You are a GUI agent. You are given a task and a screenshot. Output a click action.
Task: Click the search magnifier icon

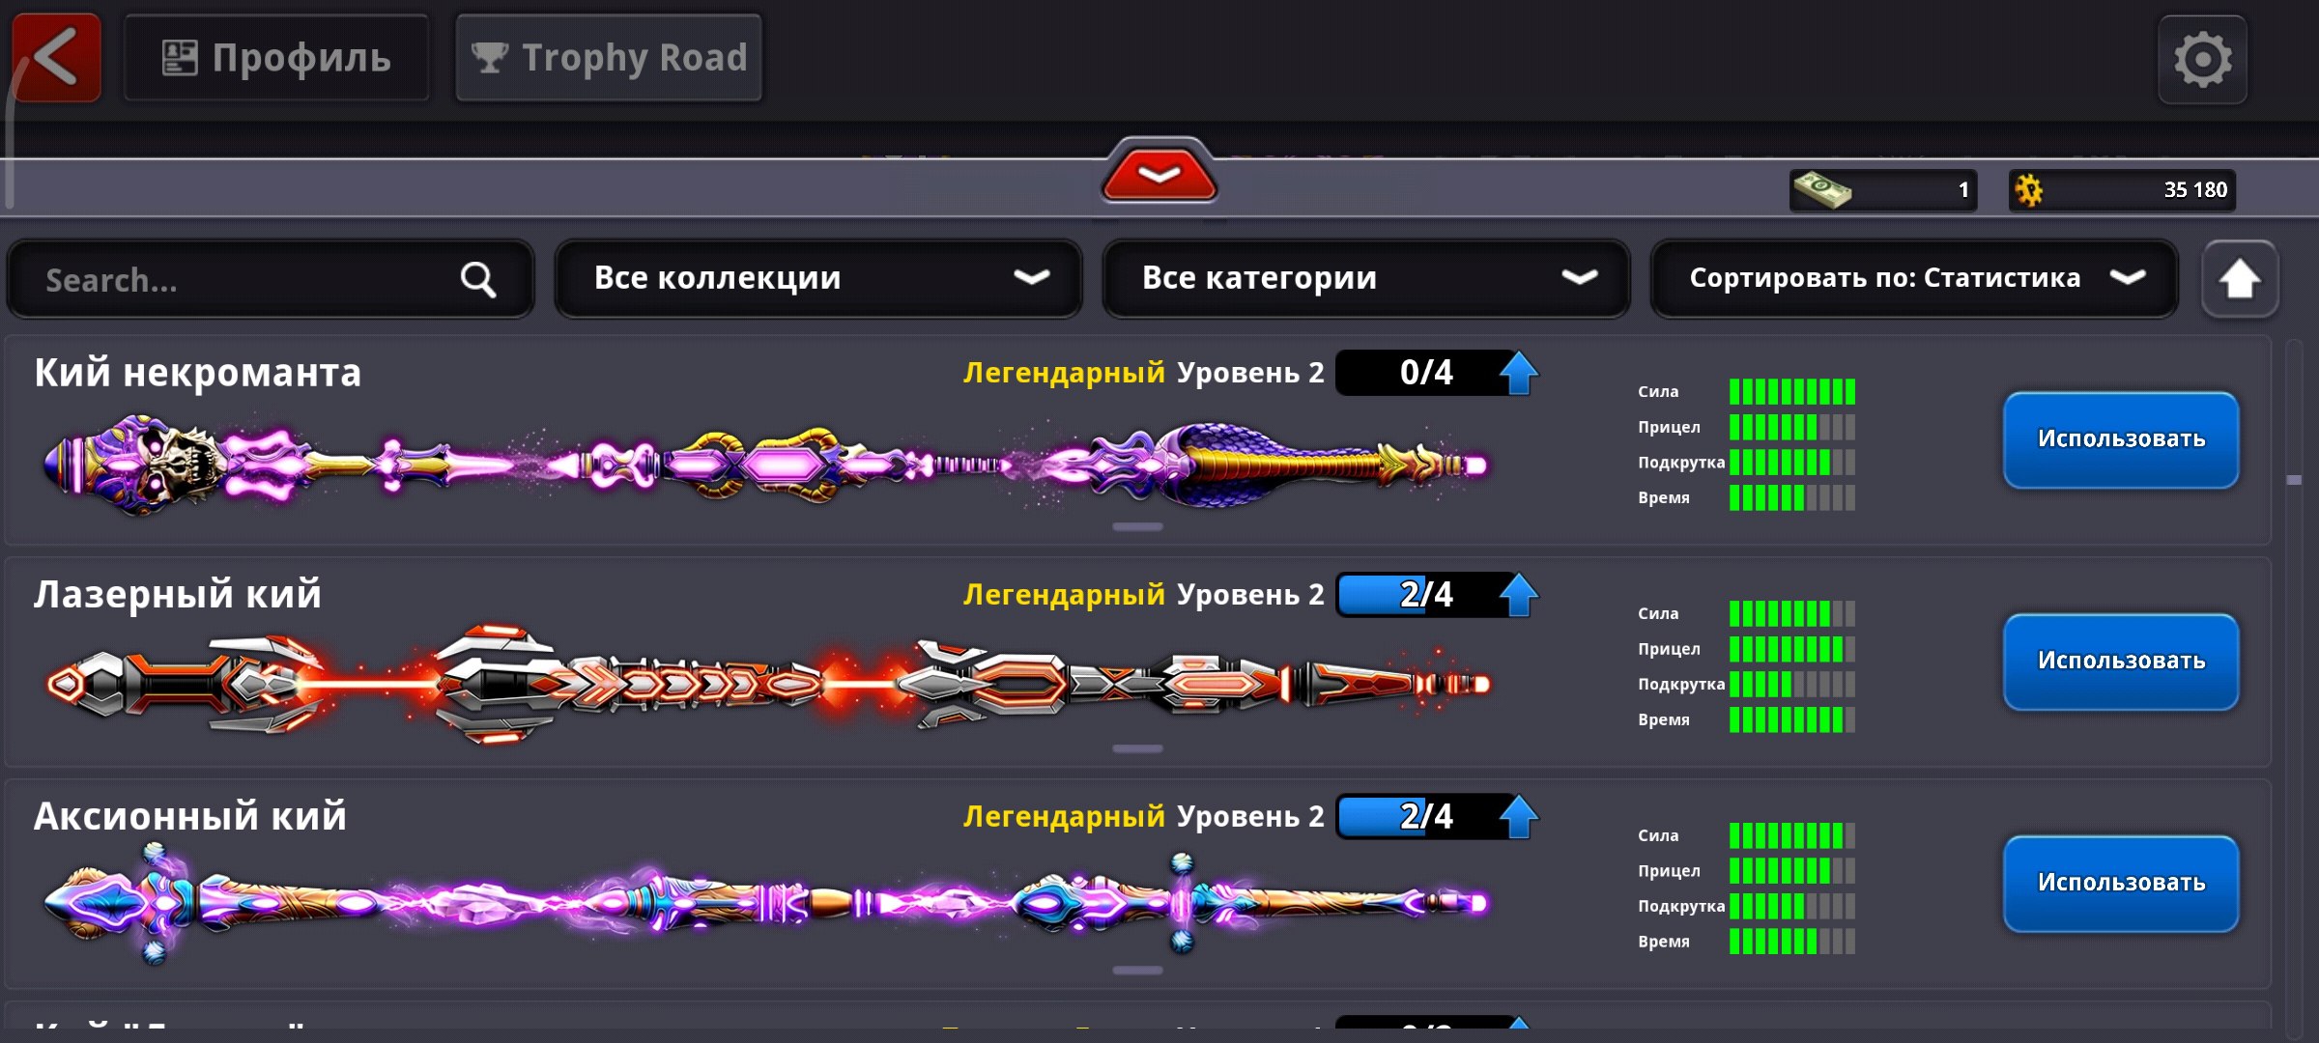click(x=477, y=280)
